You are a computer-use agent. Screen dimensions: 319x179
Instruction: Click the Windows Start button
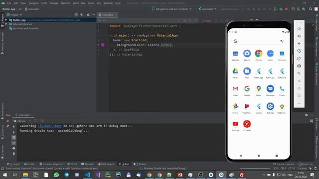coord(4,175)
